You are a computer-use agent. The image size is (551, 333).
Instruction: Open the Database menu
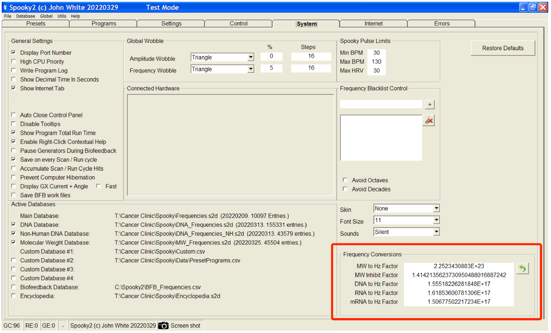coord(26,16)
